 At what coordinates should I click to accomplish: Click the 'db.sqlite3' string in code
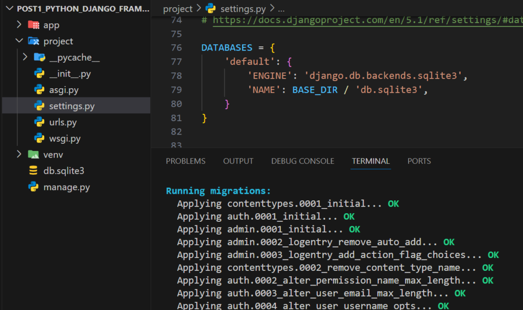click(389, 90)
